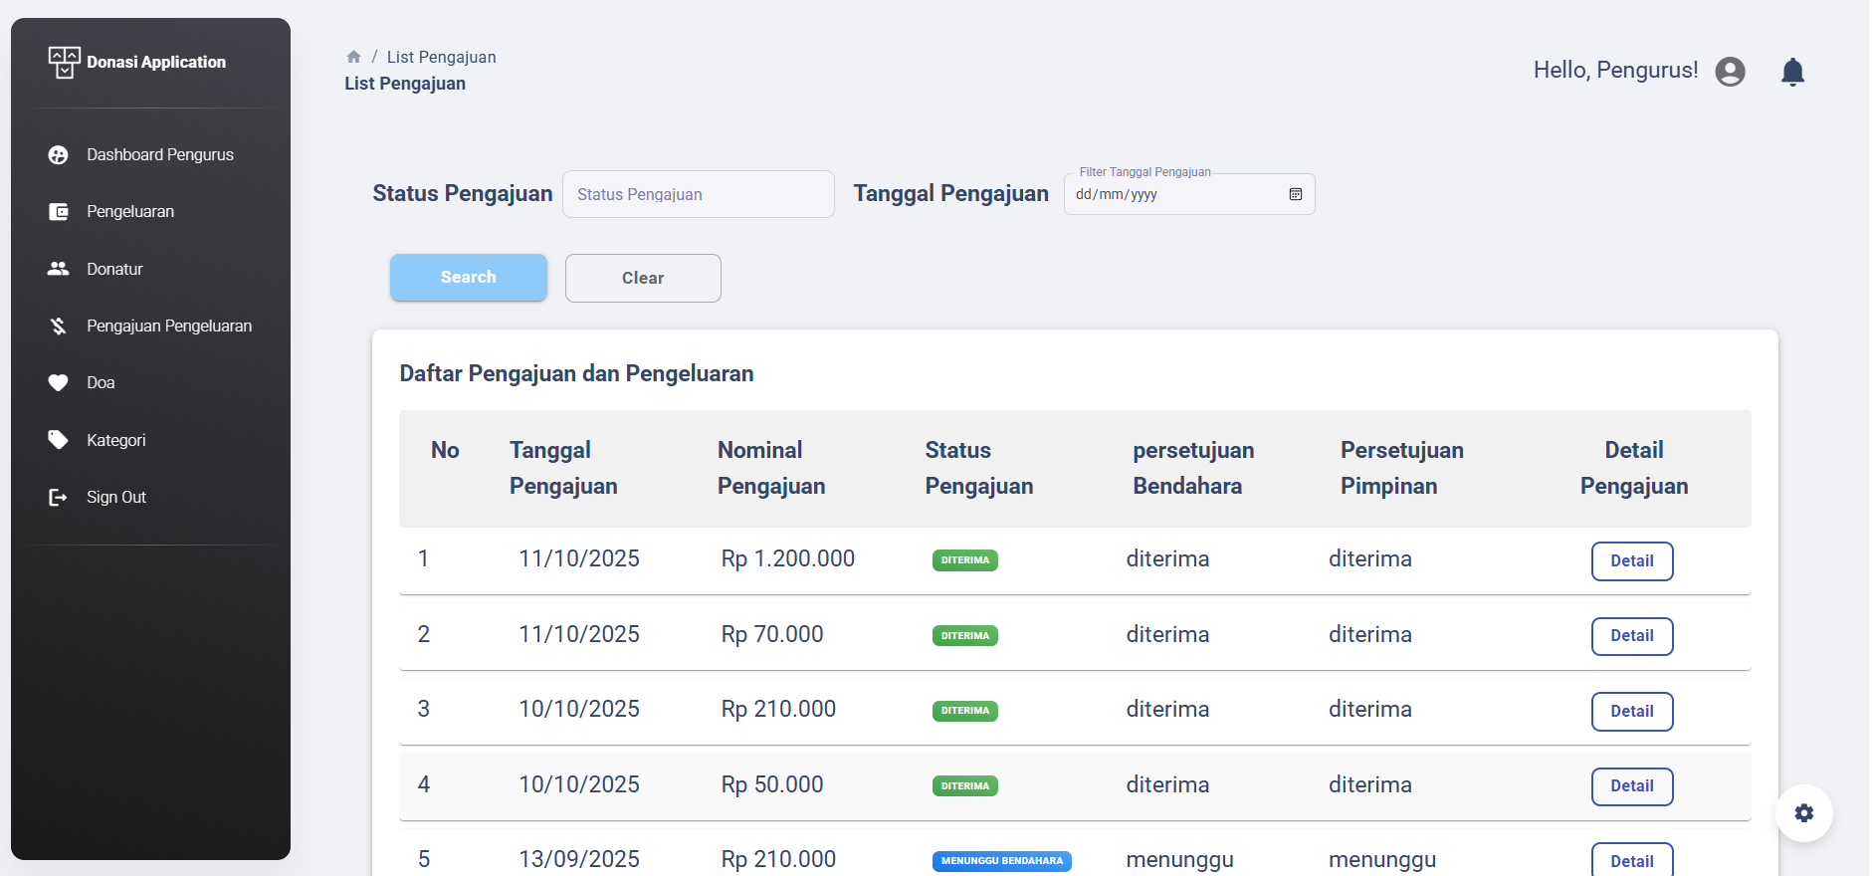Click the Doa heart icon

pos(59,383)
